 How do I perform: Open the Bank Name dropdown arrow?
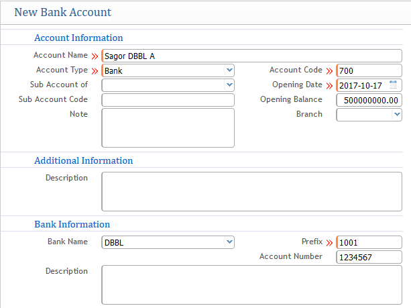point(229,242)
